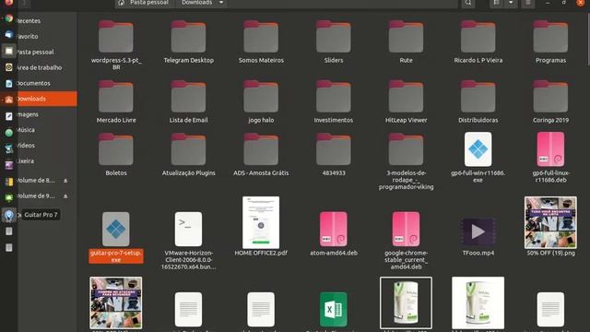Select the Excel spreadsheet file icon

(x=334, y=309)
